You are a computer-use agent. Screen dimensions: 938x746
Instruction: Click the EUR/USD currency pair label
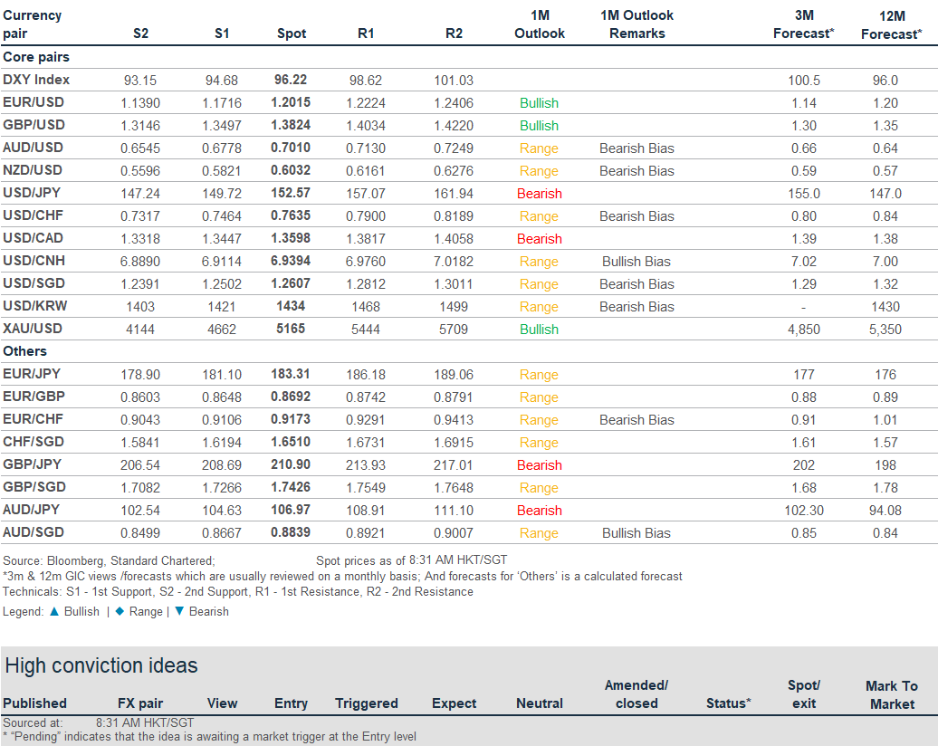(x=33, y=102)
